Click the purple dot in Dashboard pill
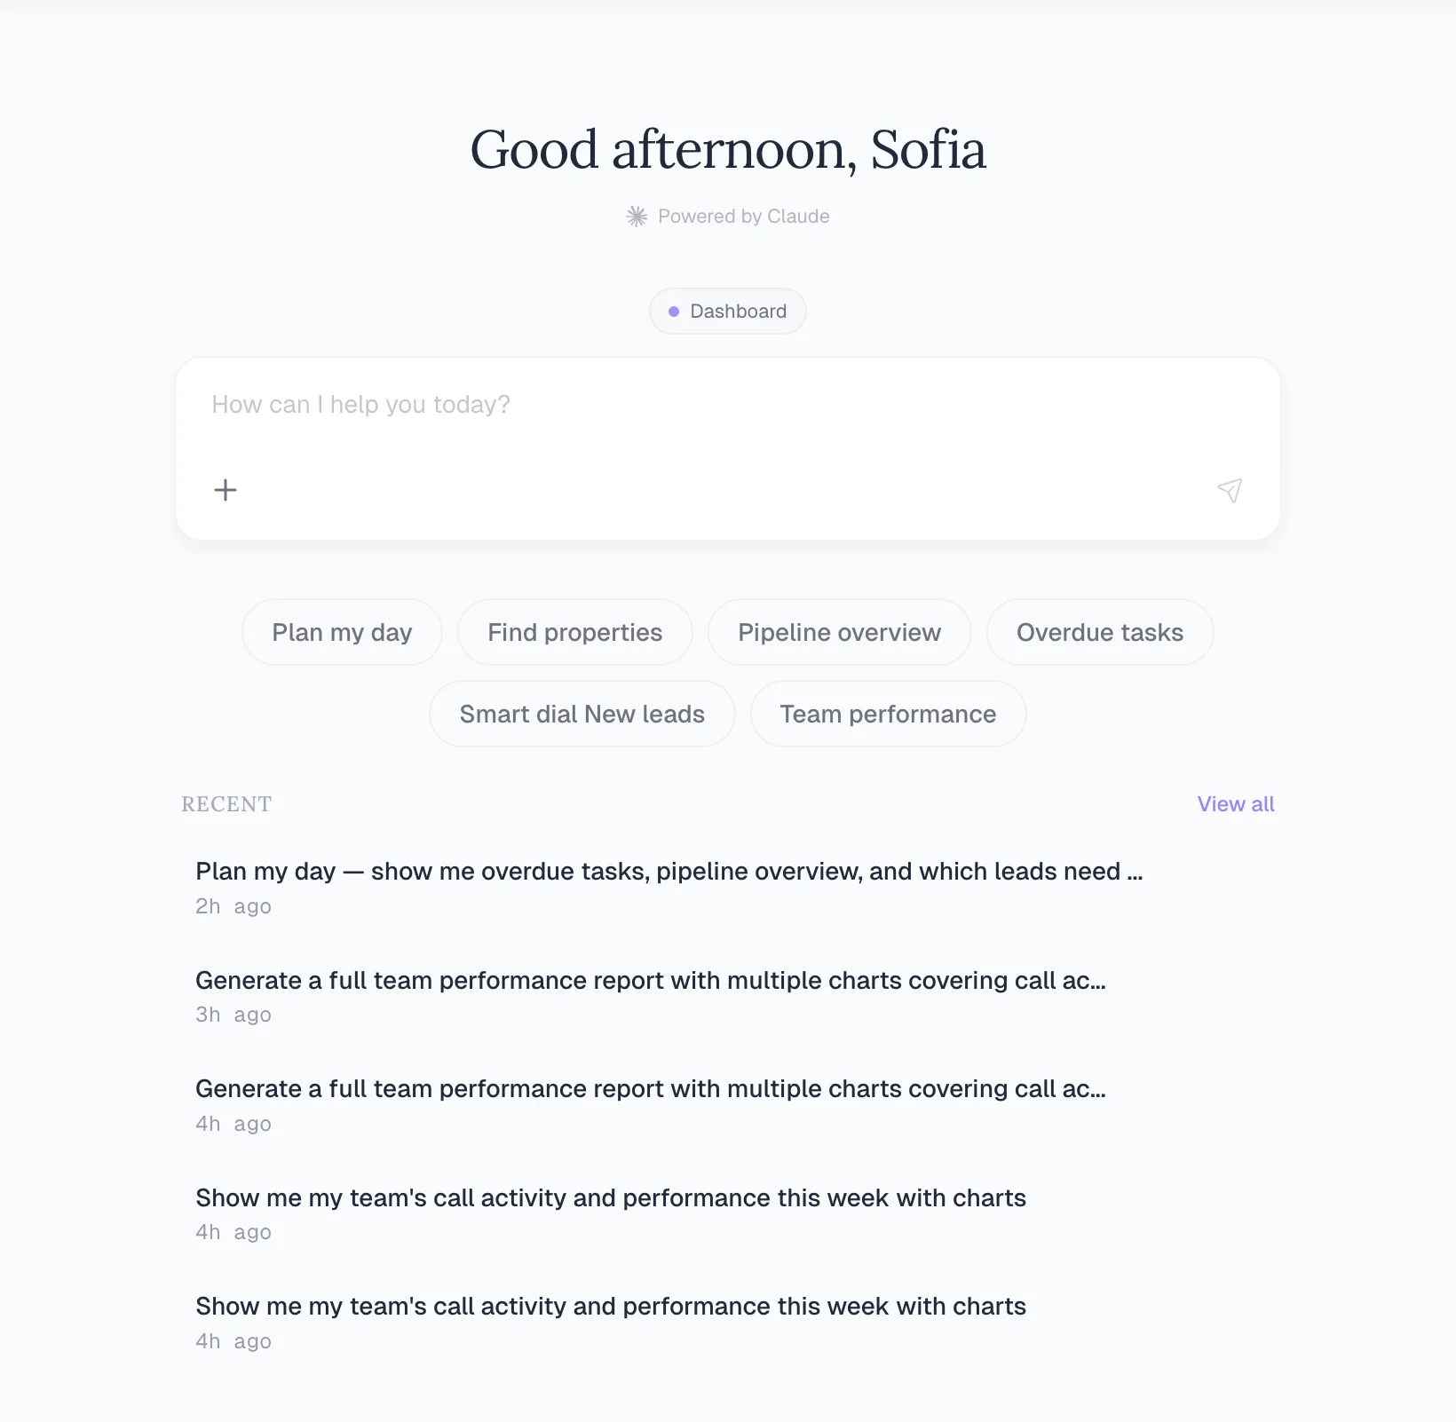The image size is (1456, 1422). 674,312
